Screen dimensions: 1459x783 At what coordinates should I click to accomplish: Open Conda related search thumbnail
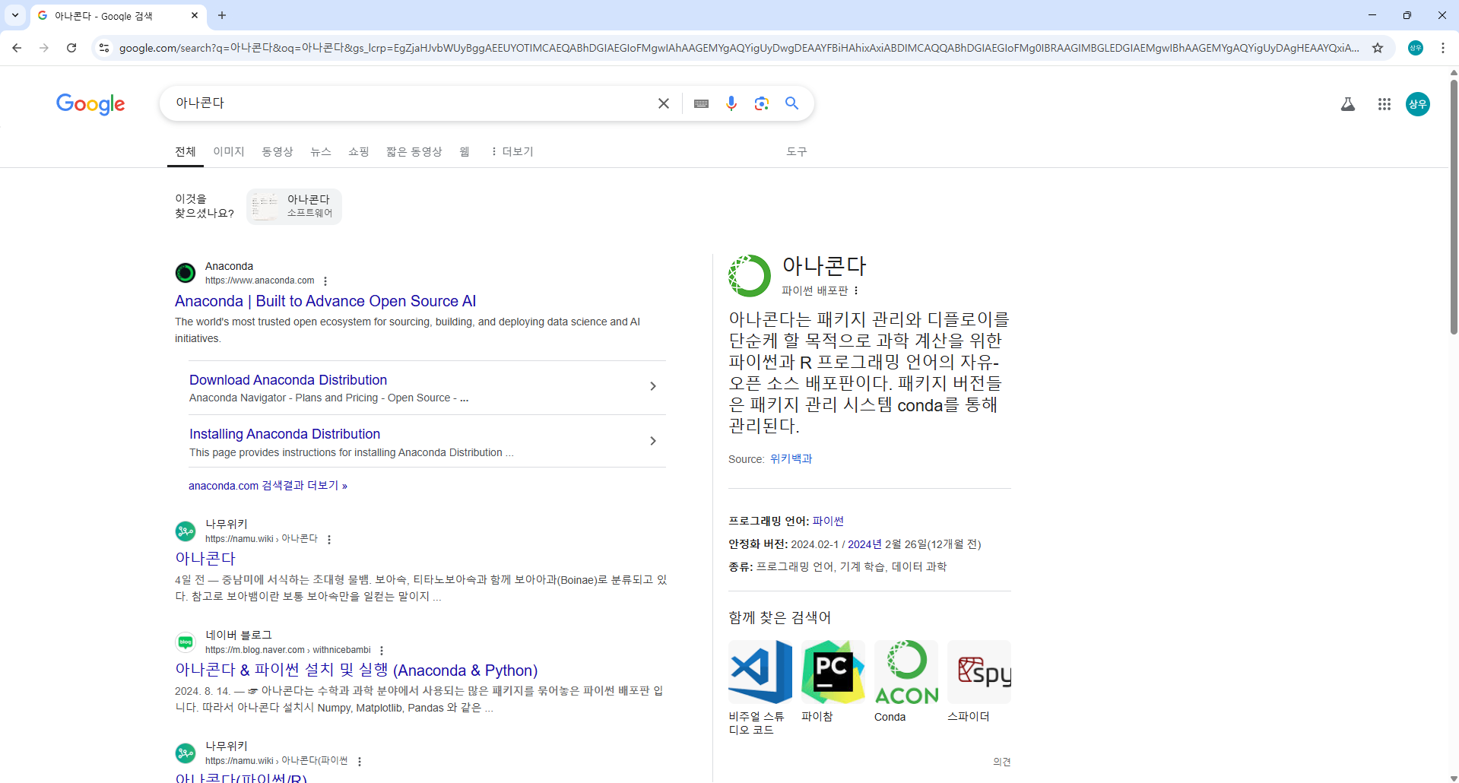click(906, 672)
